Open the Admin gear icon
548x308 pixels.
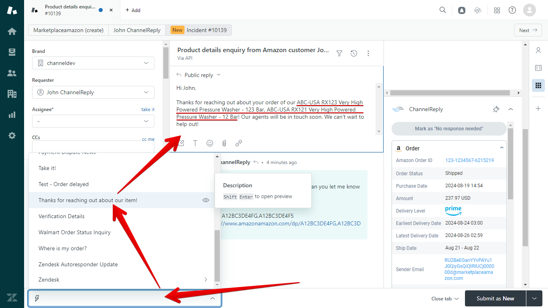[x=12, y=136]
